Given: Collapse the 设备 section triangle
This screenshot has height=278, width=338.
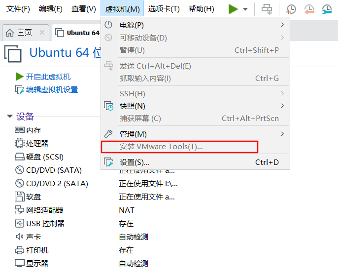Looking at the screenshot, I should tap(10, 116).
